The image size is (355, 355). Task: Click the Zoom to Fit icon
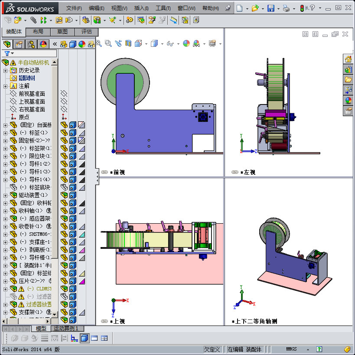99,43
